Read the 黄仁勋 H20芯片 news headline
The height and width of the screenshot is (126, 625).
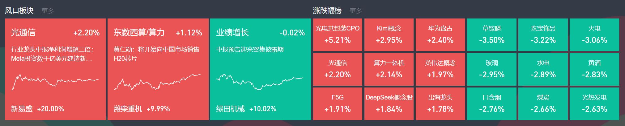[x=156, y=54]
